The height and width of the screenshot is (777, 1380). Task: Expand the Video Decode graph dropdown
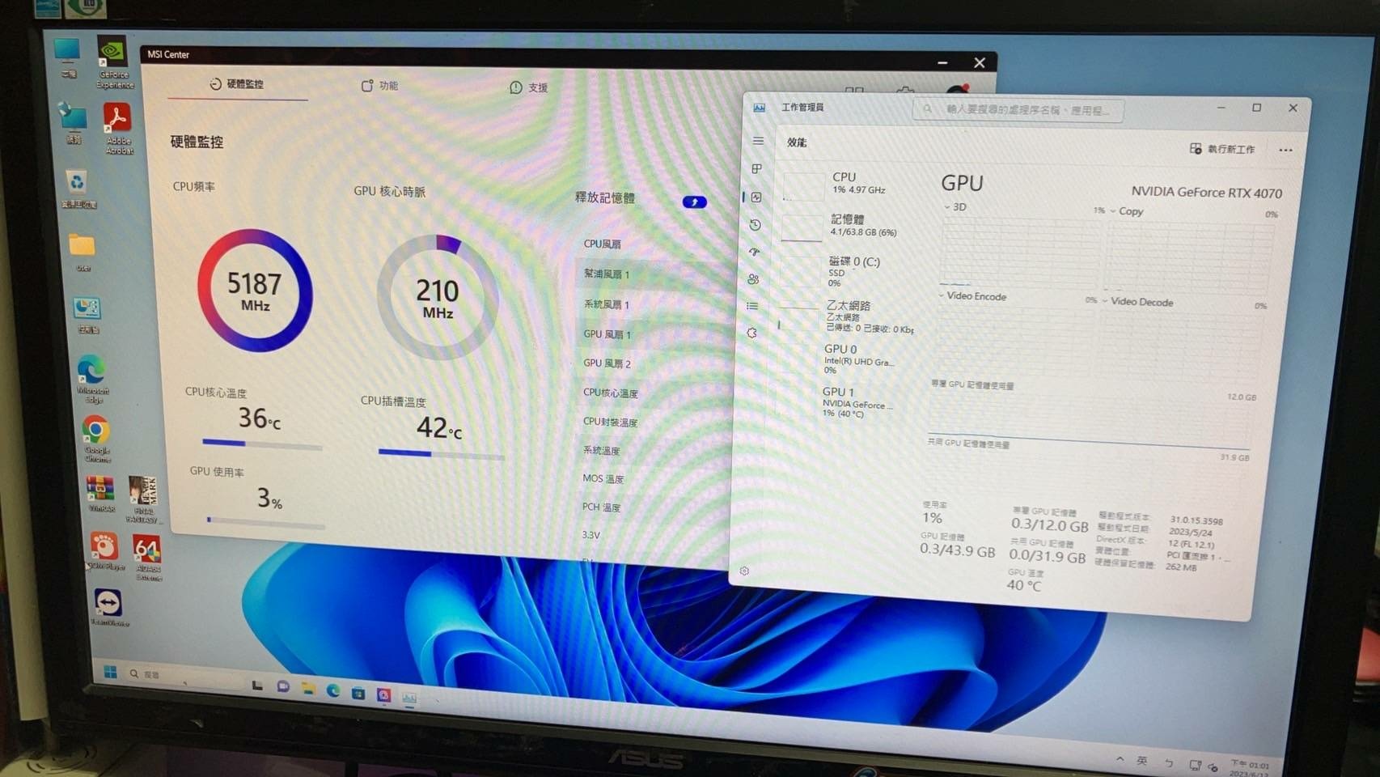(x=1138, y=302)
